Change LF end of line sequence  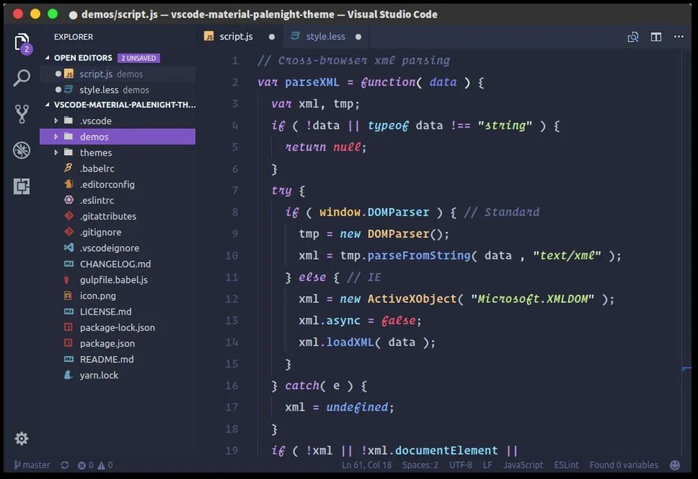click(488, 465)
